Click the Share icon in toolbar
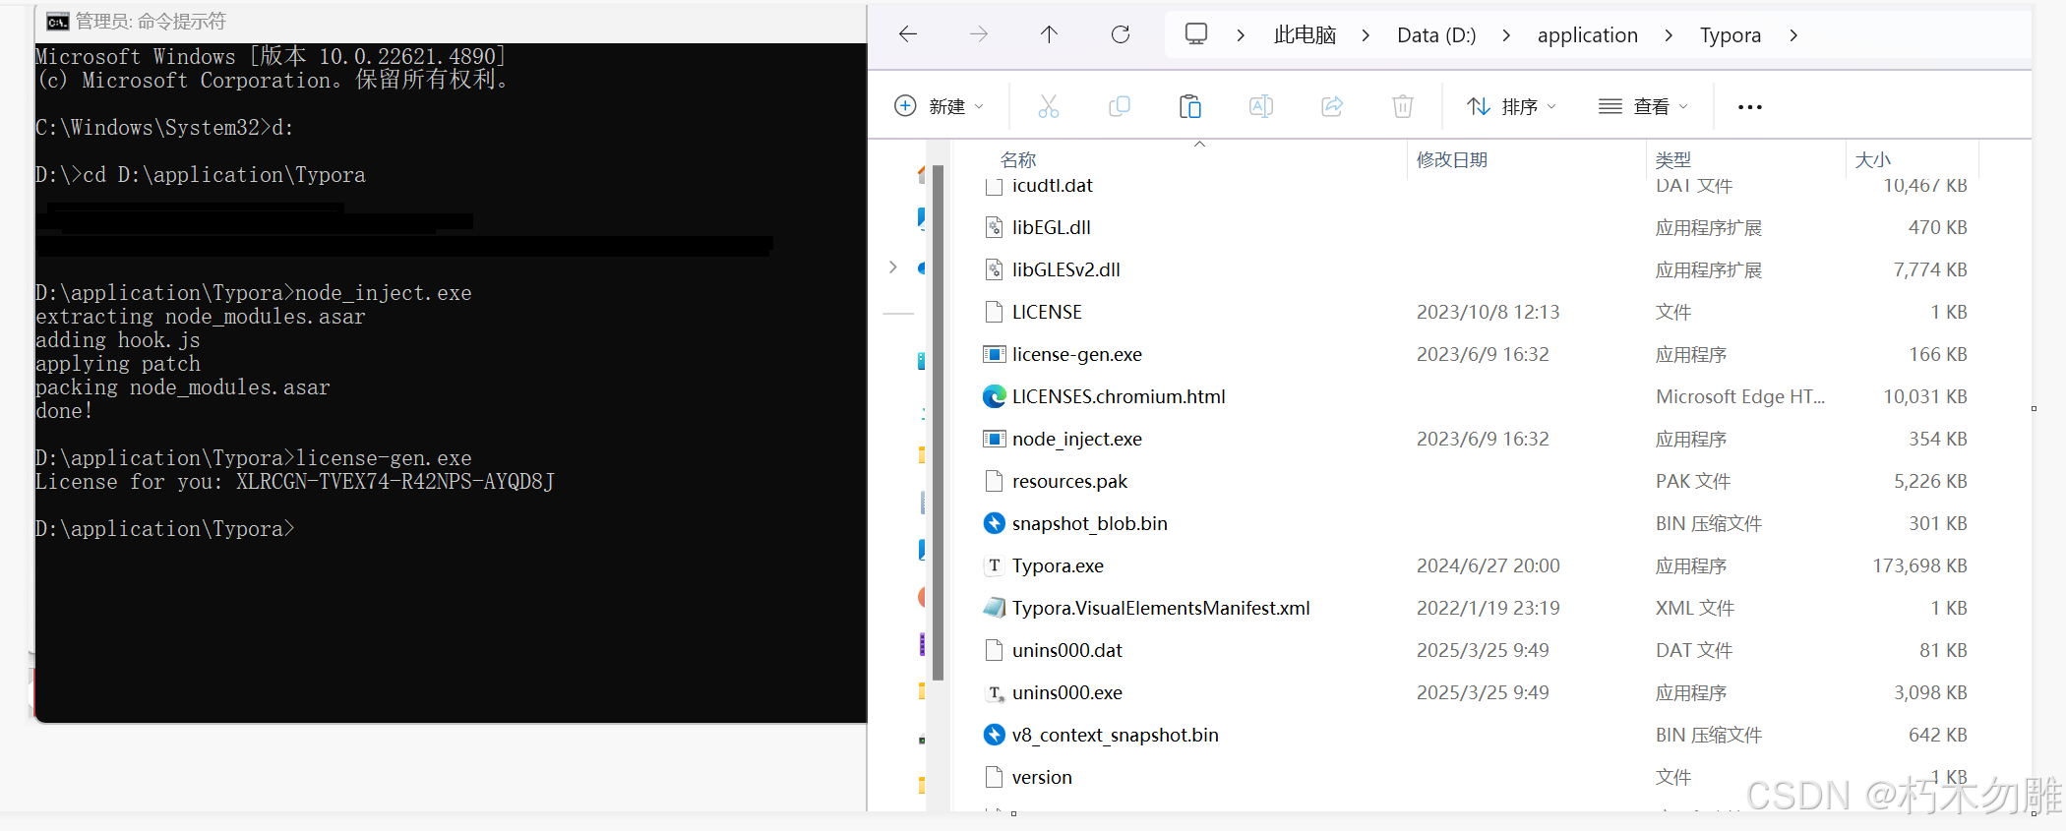 click(x=1332, y=106)
